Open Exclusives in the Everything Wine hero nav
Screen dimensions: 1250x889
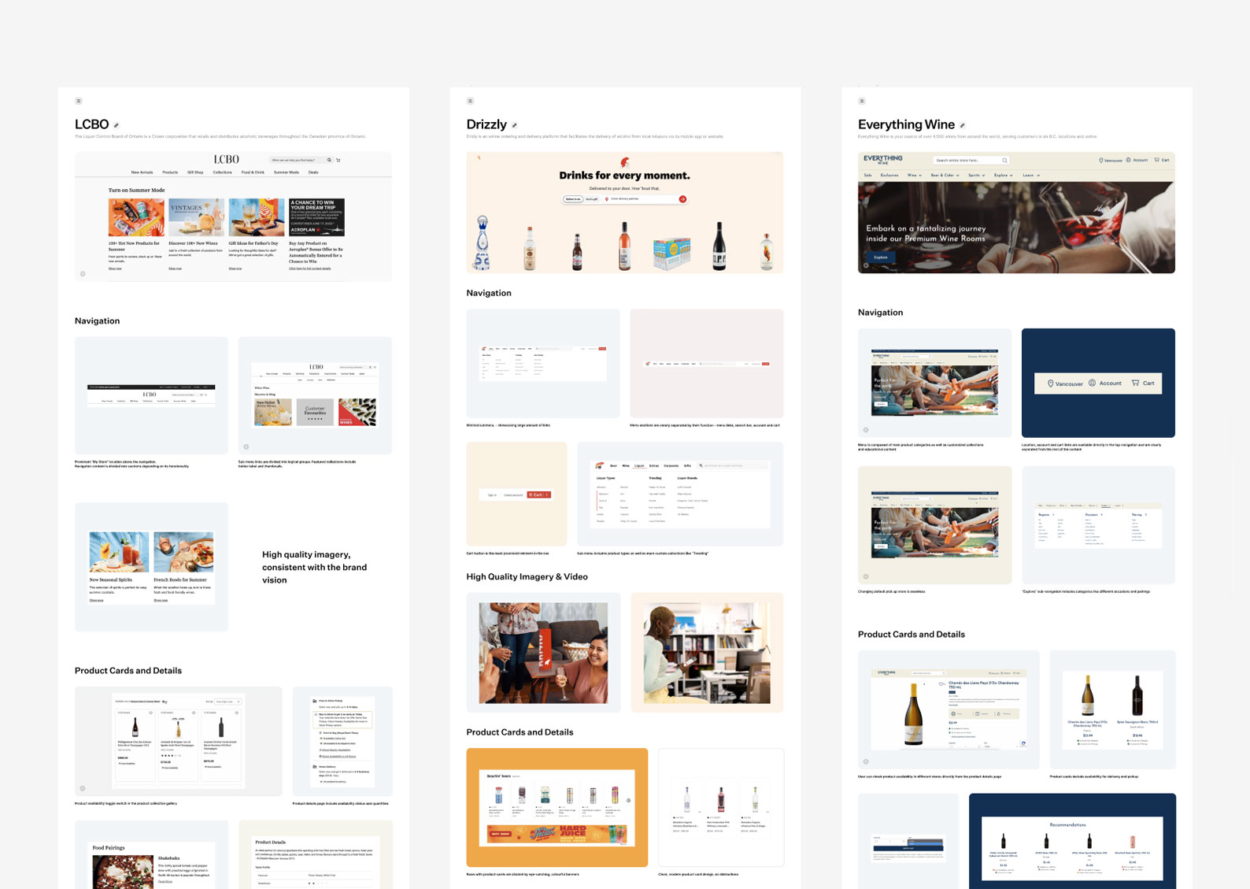point(889,175)
